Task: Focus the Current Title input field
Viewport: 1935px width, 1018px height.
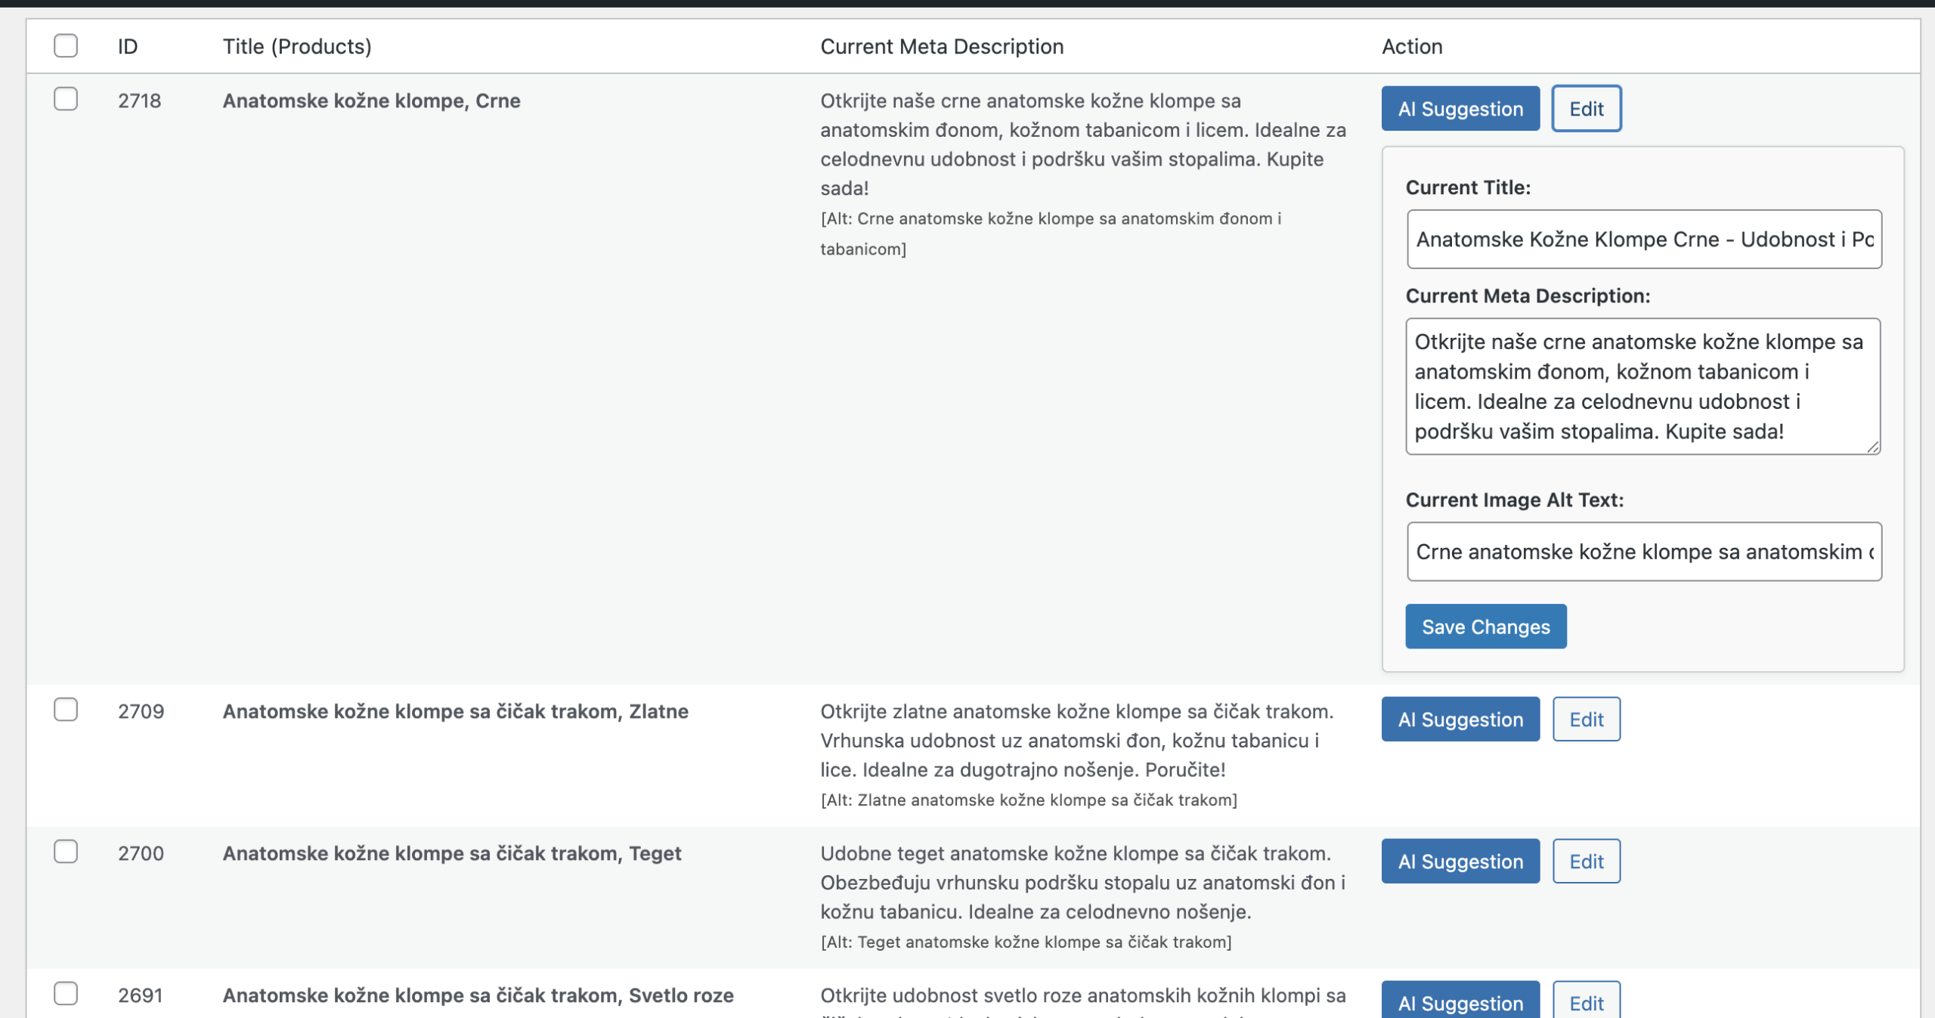Action: [x=1643, y=240]
